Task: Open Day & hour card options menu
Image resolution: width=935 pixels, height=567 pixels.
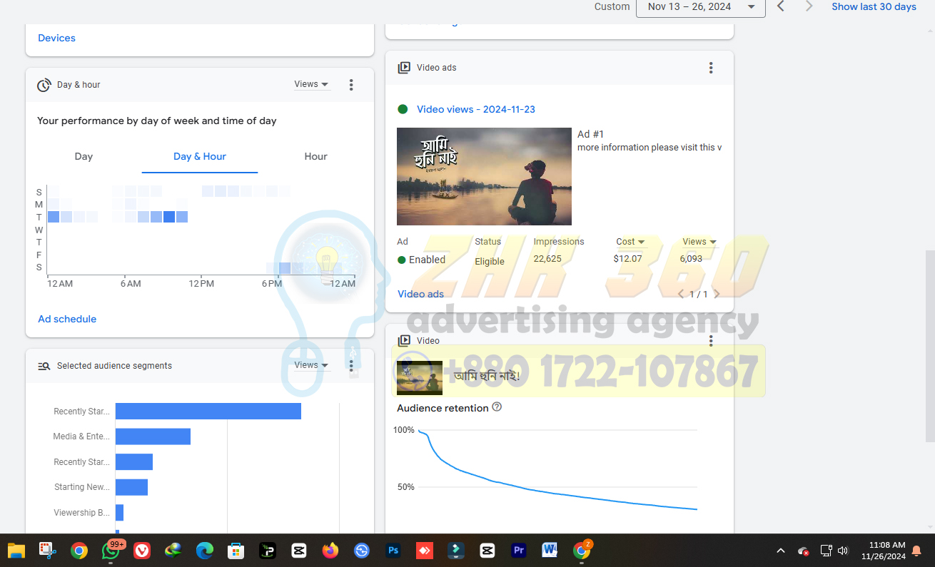Action: (351, 85)
